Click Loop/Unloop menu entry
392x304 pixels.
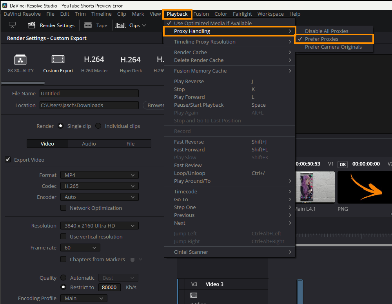pos(229,173)
